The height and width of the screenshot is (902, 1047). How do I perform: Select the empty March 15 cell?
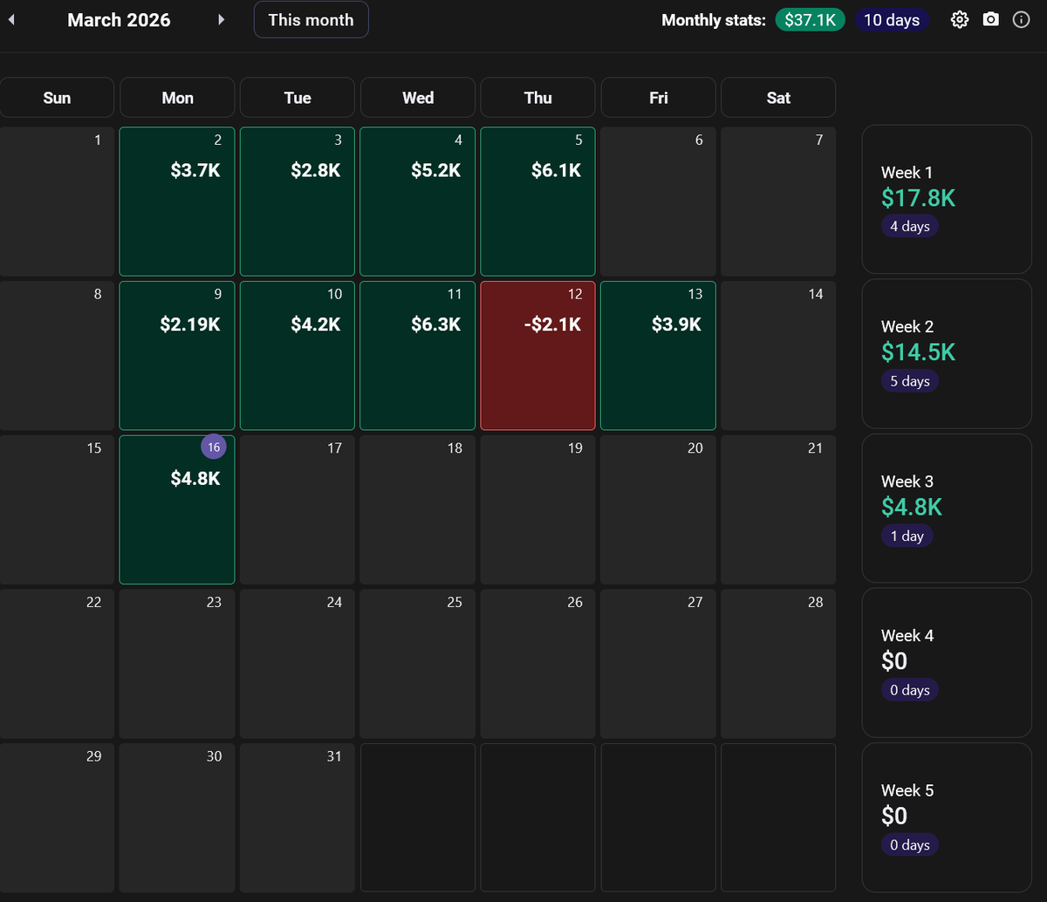(x=57, y=509)
